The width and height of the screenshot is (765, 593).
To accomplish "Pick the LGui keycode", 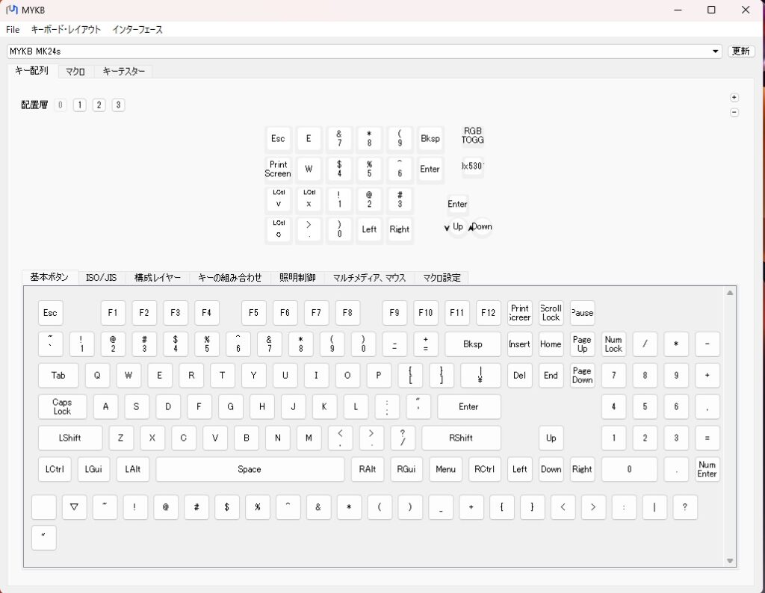I will coord(93,469).
